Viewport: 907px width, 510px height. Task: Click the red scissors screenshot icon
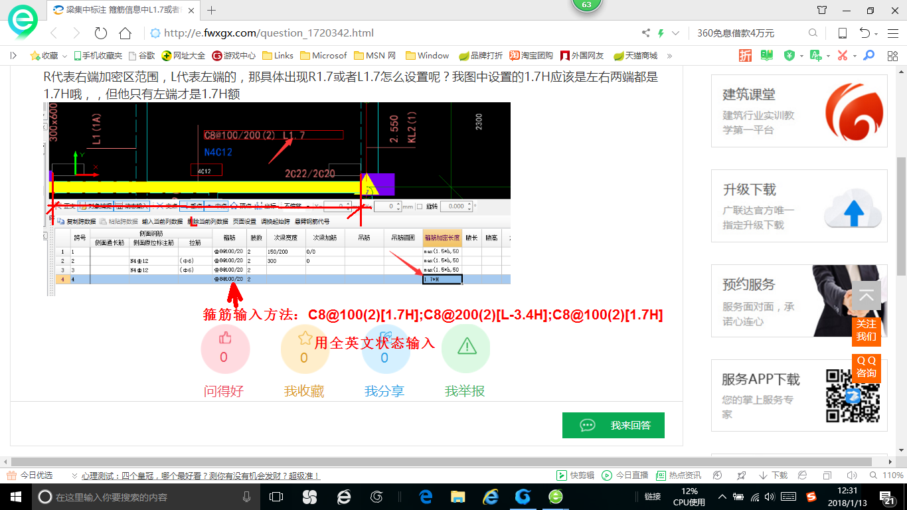843,56
